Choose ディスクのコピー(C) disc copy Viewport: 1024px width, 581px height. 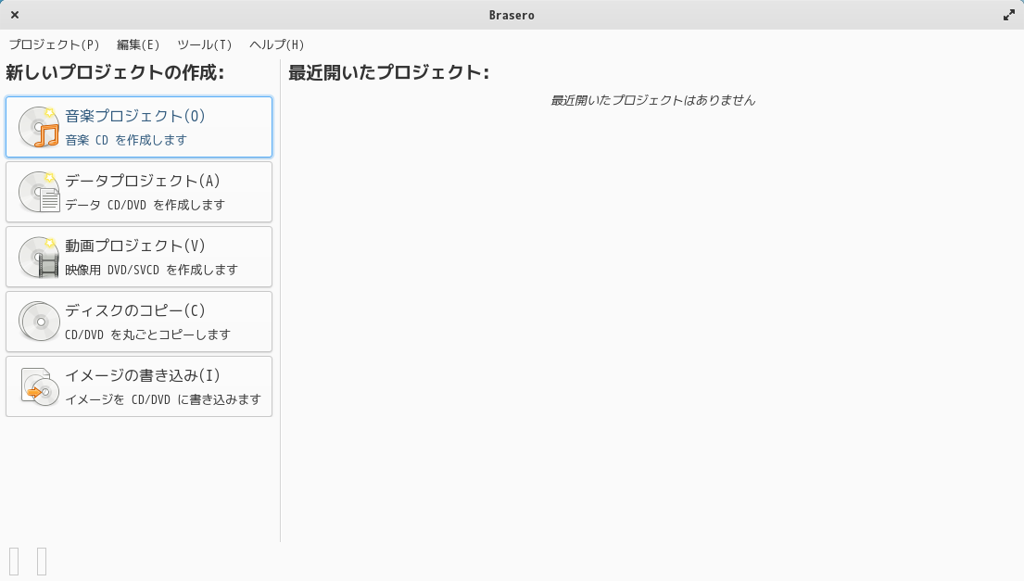139,322
